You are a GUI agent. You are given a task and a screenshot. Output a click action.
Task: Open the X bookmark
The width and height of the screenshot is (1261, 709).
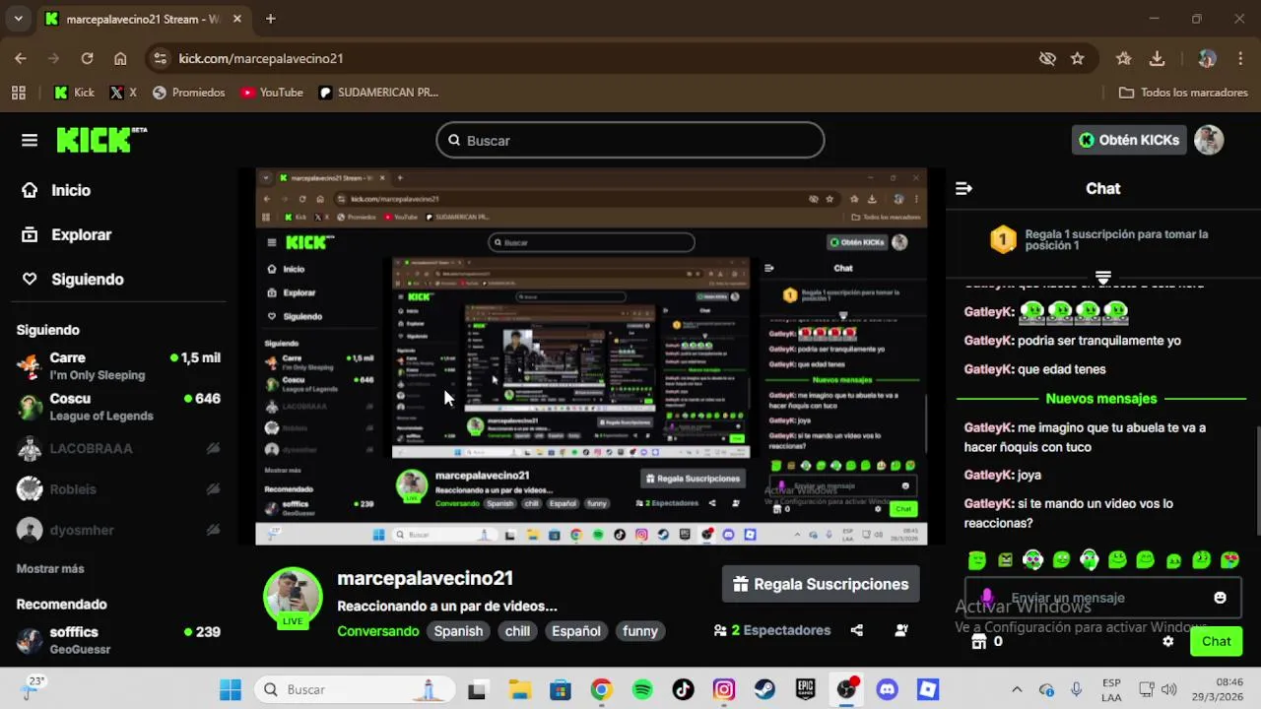123,93
